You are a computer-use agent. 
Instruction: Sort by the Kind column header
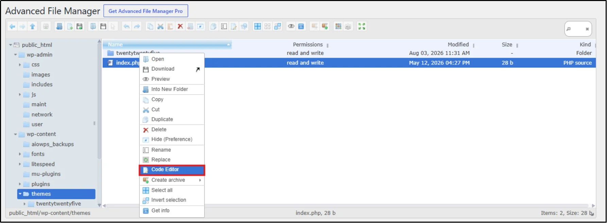point(585,44)
